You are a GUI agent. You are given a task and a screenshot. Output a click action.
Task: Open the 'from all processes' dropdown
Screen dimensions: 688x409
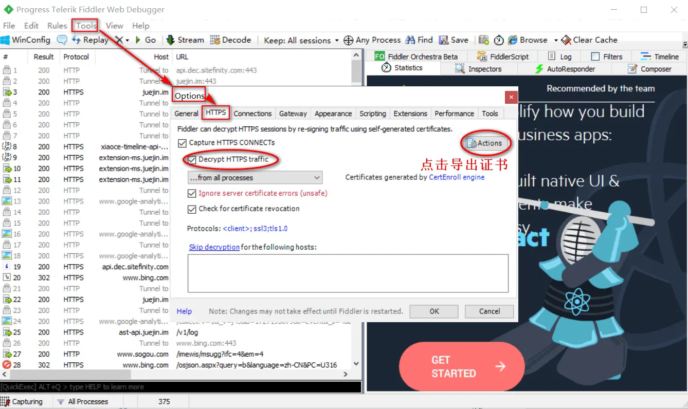pos(255,178)
